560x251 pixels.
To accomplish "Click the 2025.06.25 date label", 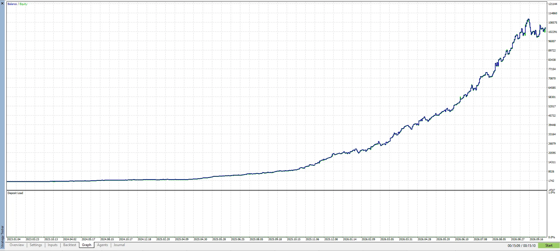I will [x=238, y=239].
